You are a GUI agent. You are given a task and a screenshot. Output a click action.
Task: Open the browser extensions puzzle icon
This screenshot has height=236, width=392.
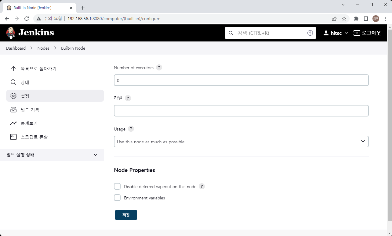(356, 19)
